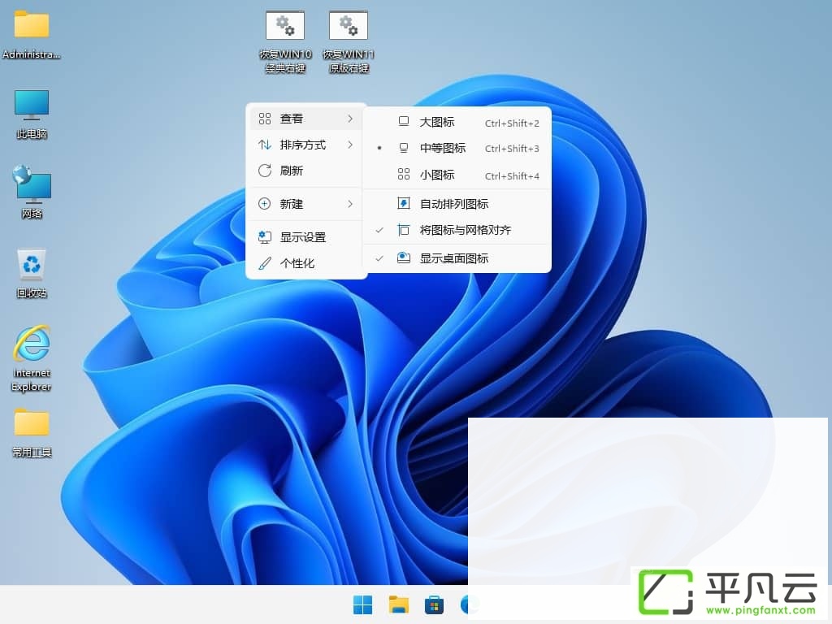Viewport: 832px width, 624px height.
Task: Open File Explorer from the taskbar
Action: [x=398, y=604]
